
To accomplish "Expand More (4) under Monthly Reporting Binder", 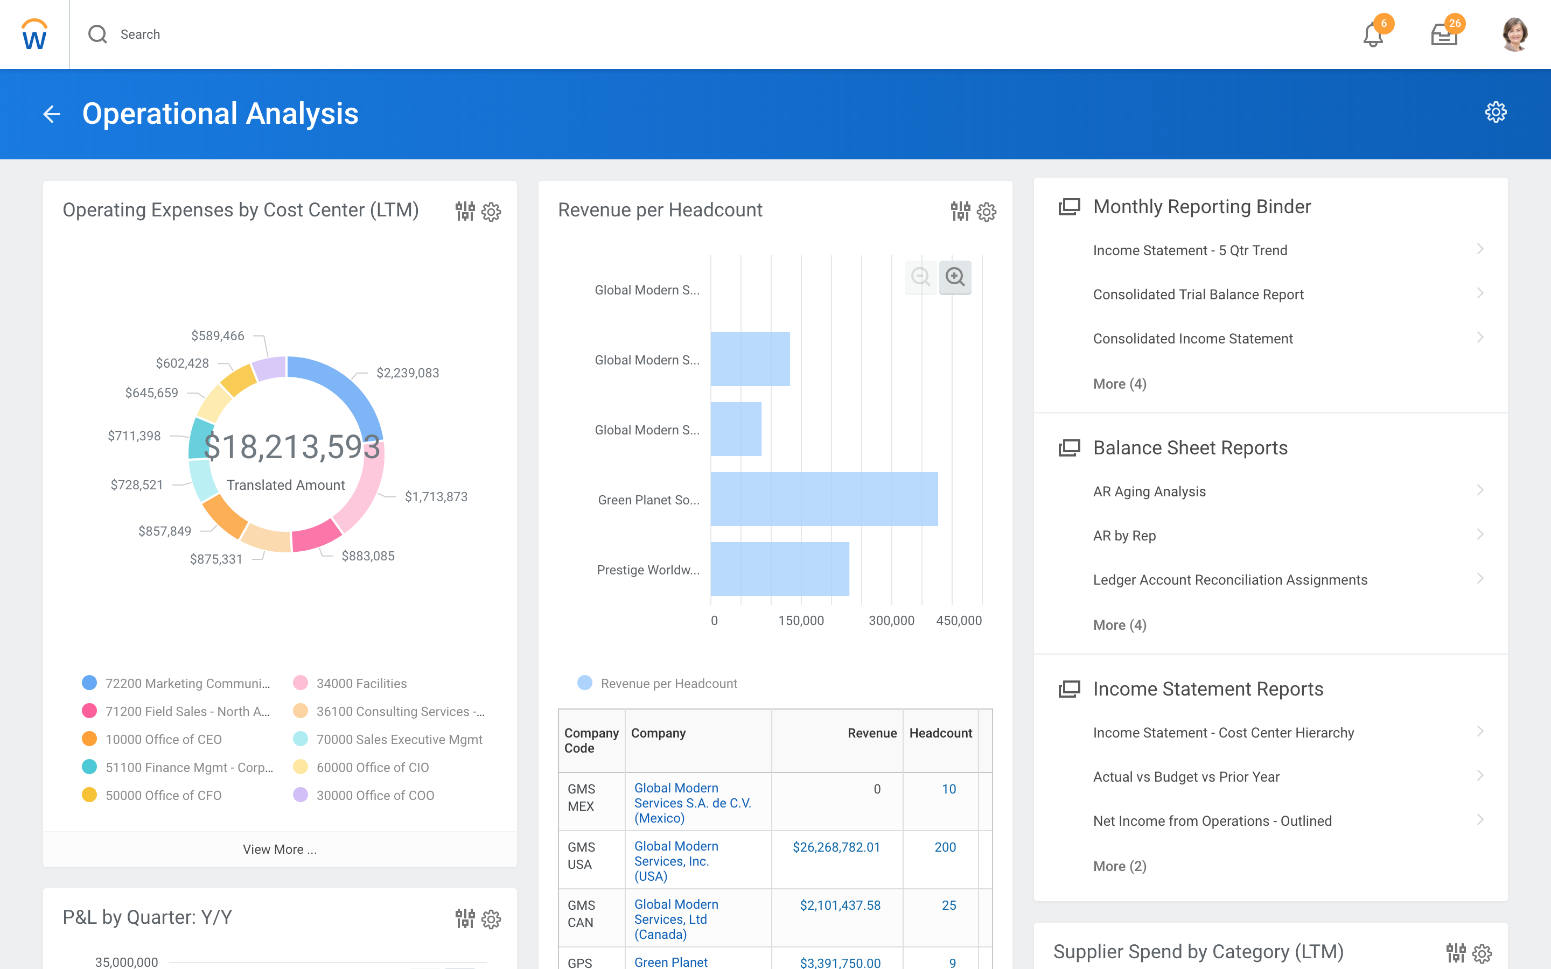I will click(x=1119, y=384).
